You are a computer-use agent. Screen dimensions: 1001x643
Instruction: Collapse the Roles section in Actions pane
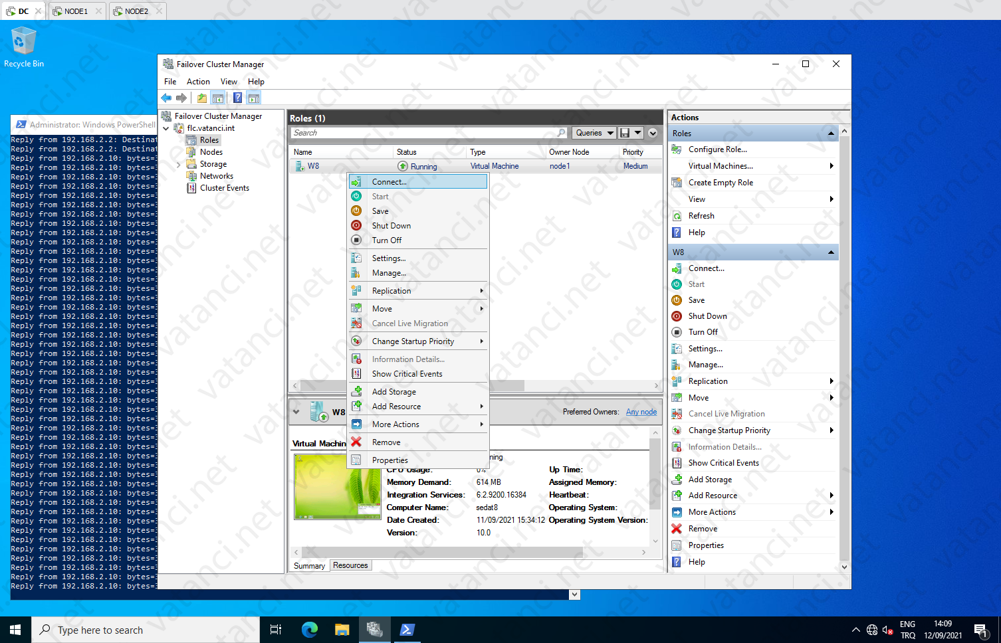click(x=831, y=134)
